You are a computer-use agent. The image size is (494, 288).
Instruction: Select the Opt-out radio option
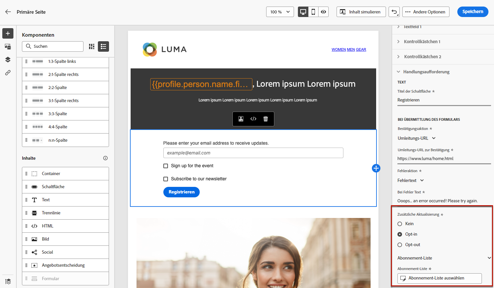400,245
